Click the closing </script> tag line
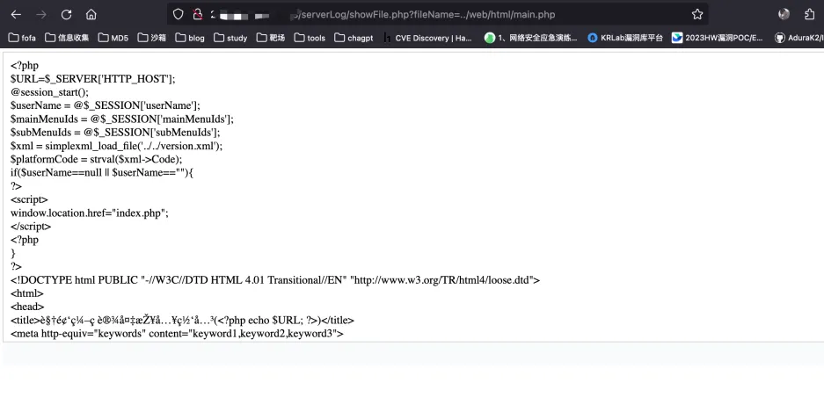Viewport: 824px width, 419px height. tap(31, 227)
